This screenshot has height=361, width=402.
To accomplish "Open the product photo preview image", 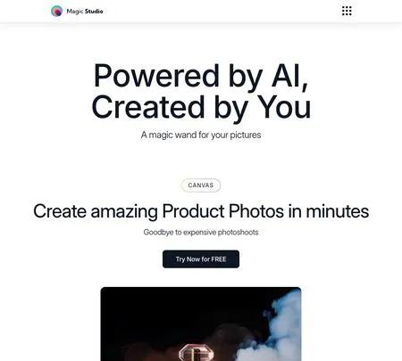I will pos(201,324).
